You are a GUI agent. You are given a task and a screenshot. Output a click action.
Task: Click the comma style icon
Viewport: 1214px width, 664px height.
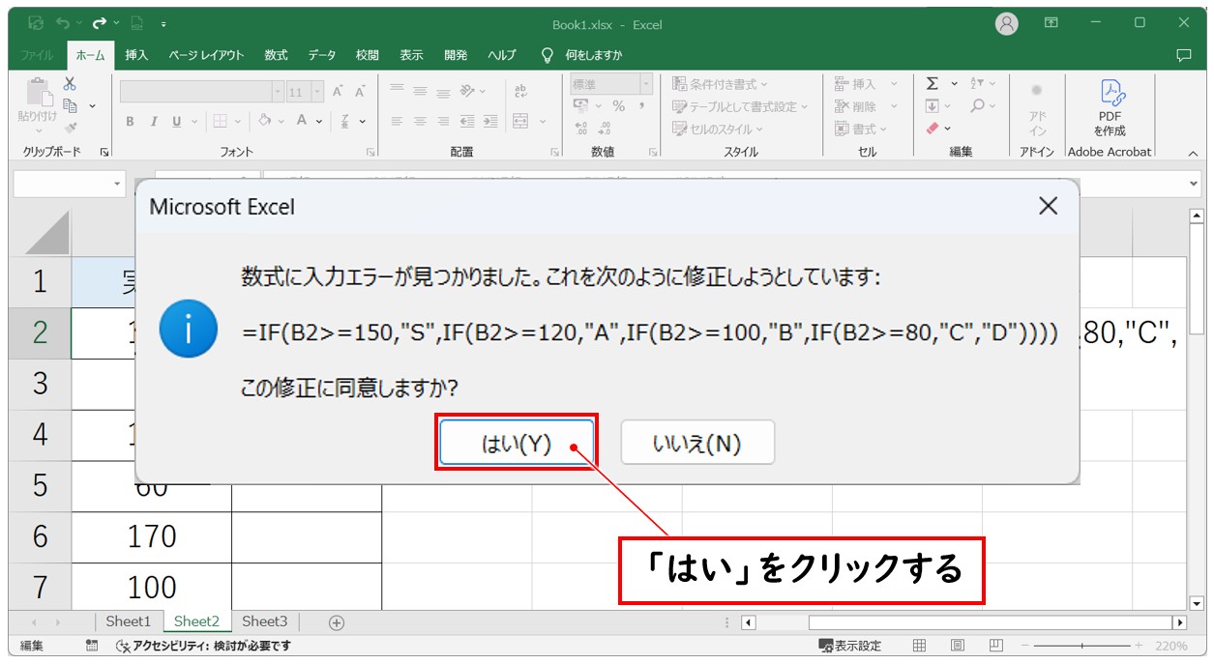(x=641, y=106)
